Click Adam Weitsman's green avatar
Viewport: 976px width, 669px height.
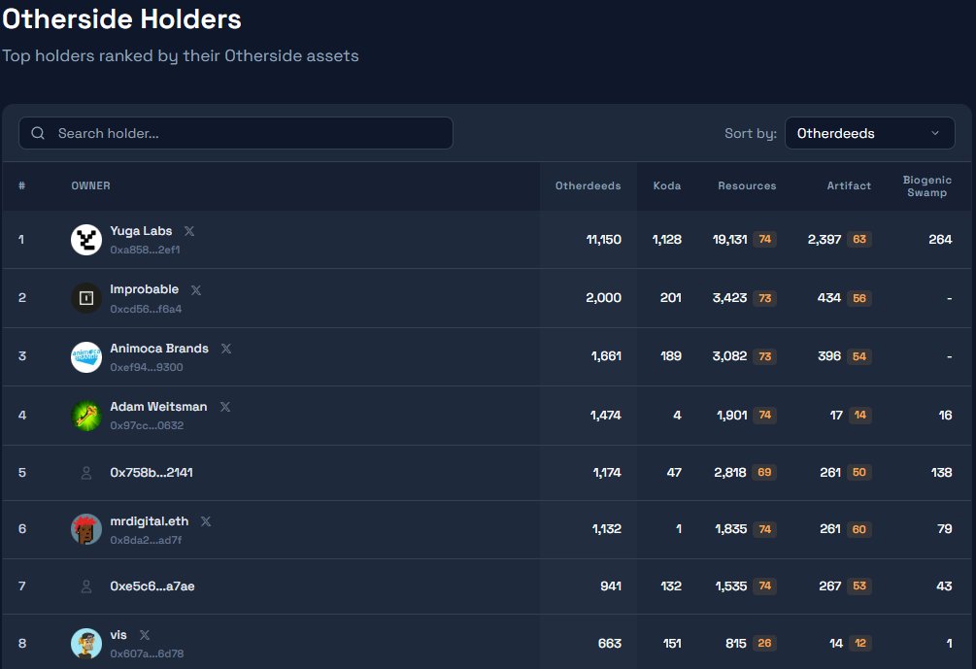click(86, 416)
